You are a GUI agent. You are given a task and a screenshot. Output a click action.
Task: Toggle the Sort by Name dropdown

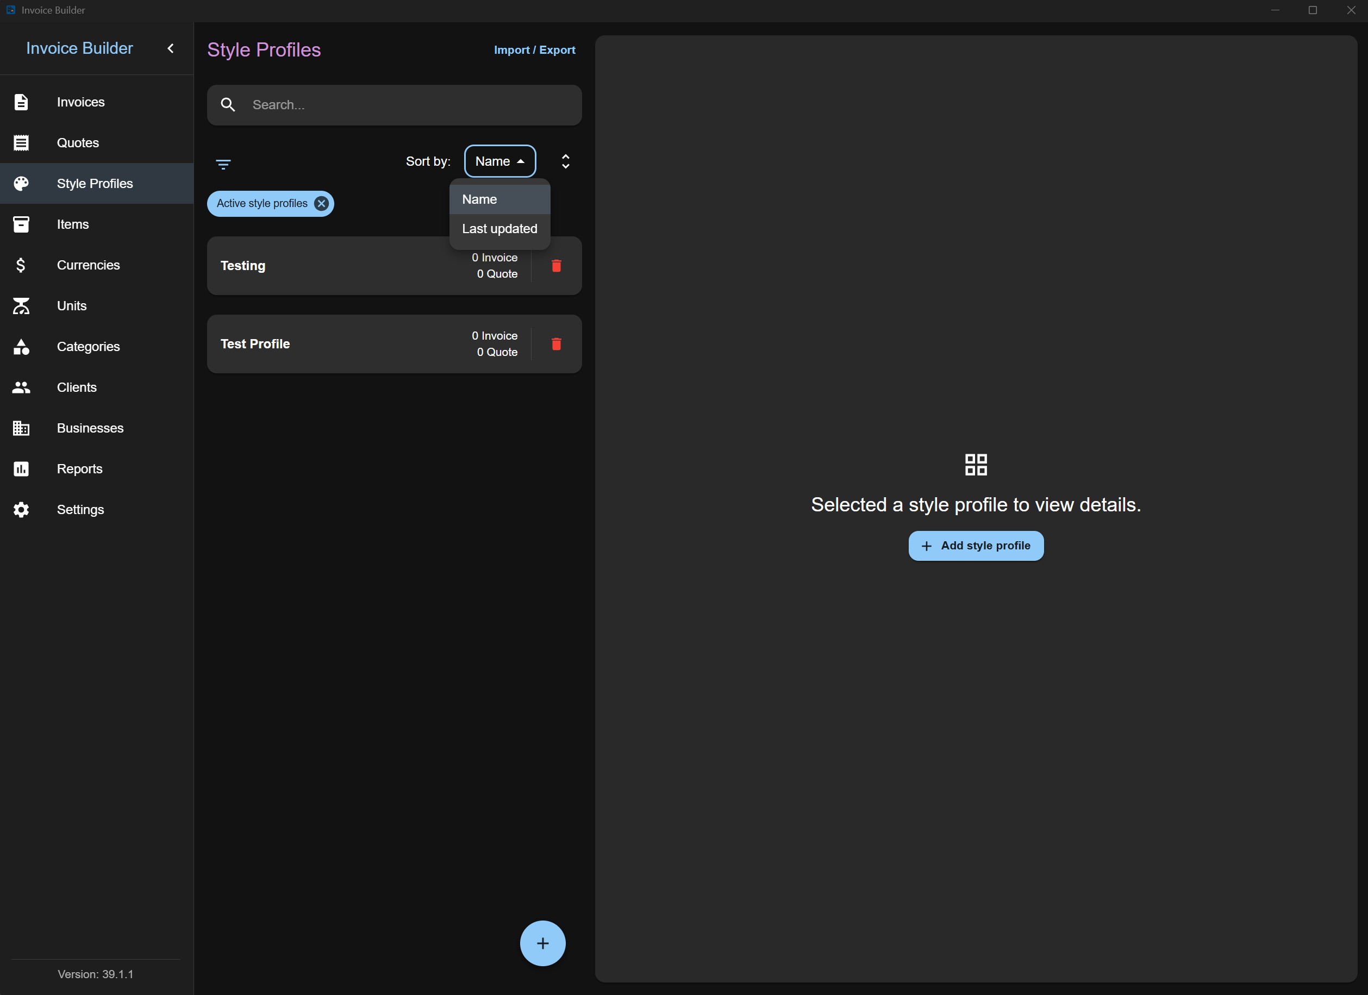tap(500, 161)
